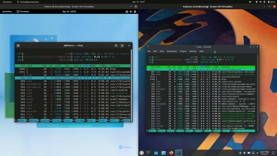Viewport: 277px width, 156px height.
Task: Select NetworkManager process row in Konsole
Action: coord(201,106)
